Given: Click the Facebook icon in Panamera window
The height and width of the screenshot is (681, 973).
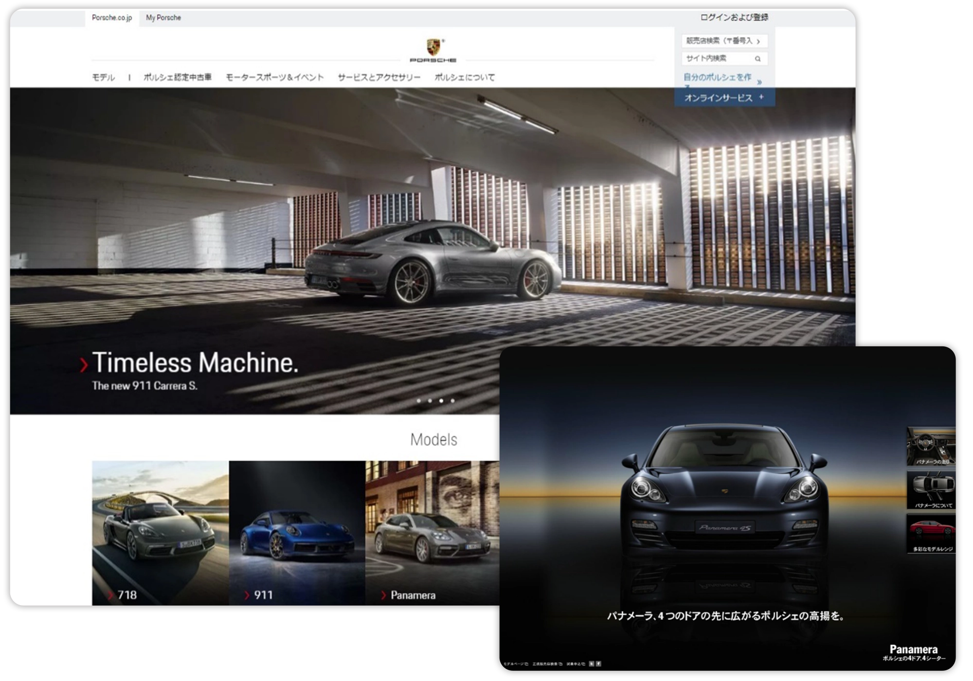Looking at the screenshot, I should click(598, 663).
